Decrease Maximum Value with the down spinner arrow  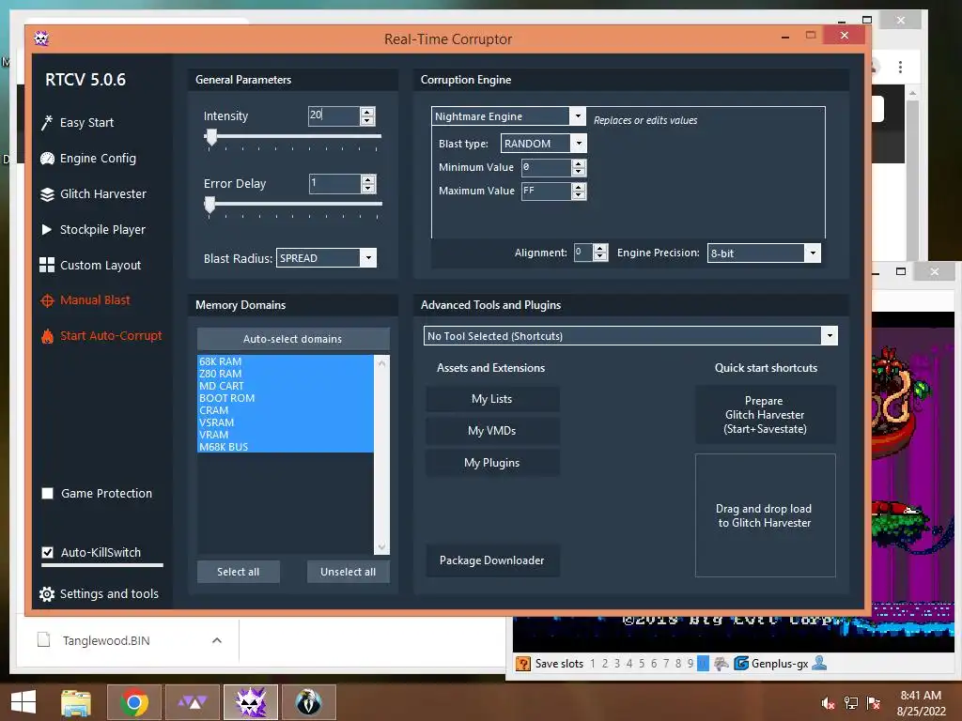(x=579, y=195)
